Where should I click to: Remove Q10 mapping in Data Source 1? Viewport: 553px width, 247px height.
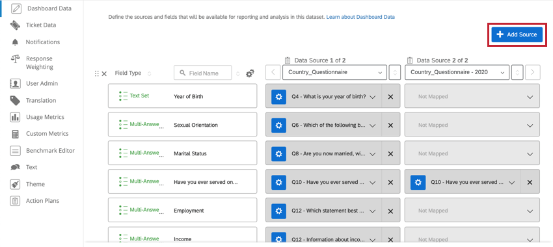coord(390,182)
